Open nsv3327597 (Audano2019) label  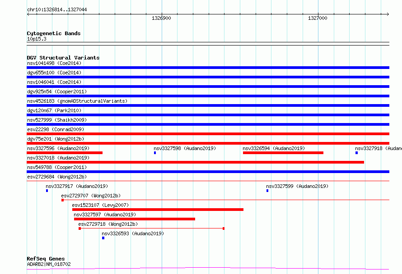tap(105, 215)
